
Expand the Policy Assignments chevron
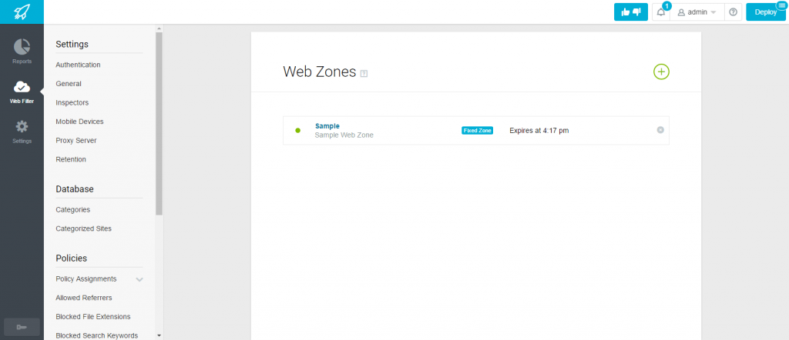point(139,279)
